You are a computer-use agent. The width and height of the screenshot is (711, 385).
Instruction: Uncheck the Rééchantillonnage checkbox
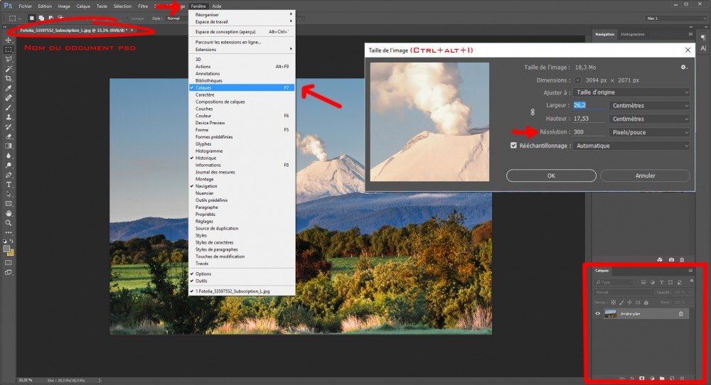point(514,146)
